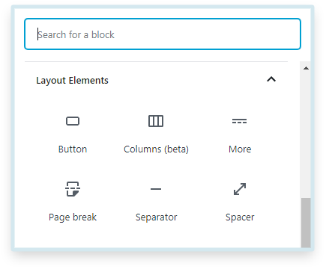The width and height of the screenshot is (326, 269).
Task: Focus the Search for a block field
Action: (x=163, y=34)
